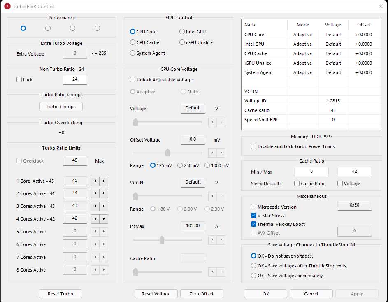
Task: Select CPU Cache in FIVR Control
Action: point(133,42)
